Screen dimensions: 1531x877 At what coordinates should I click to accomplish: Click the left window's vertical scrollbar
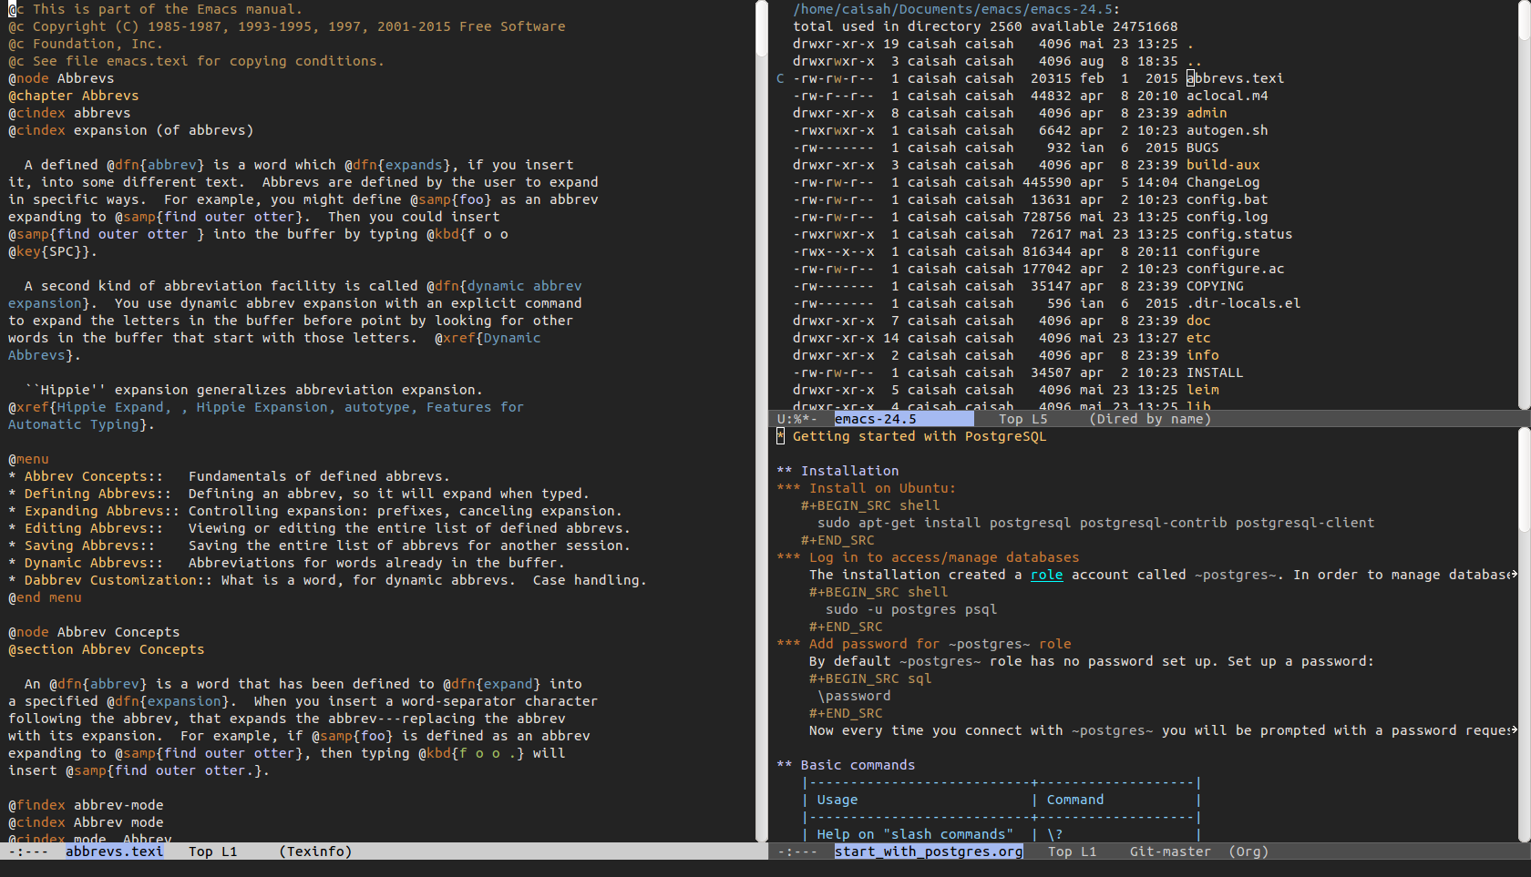point(762,421)
